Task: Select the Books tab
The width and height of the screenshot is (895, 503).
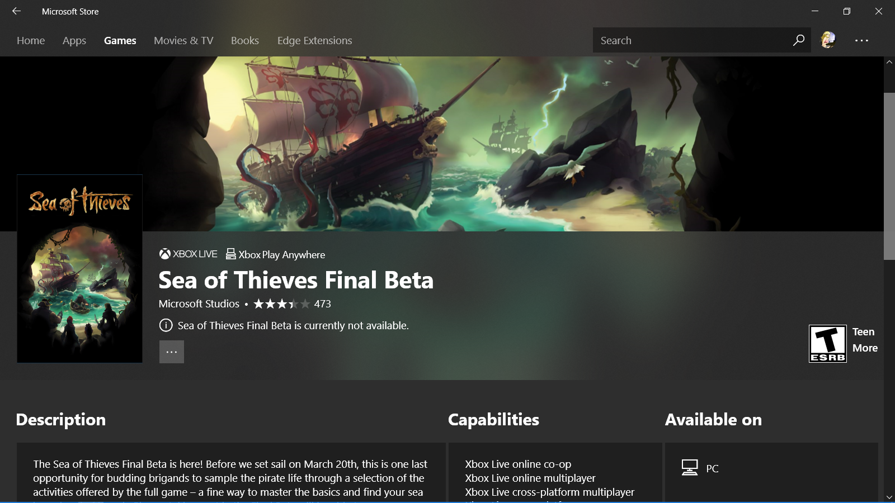Action: (245, 40)
